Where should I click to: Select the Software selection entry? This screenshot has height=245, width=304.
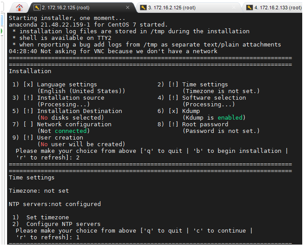[214, 98]
